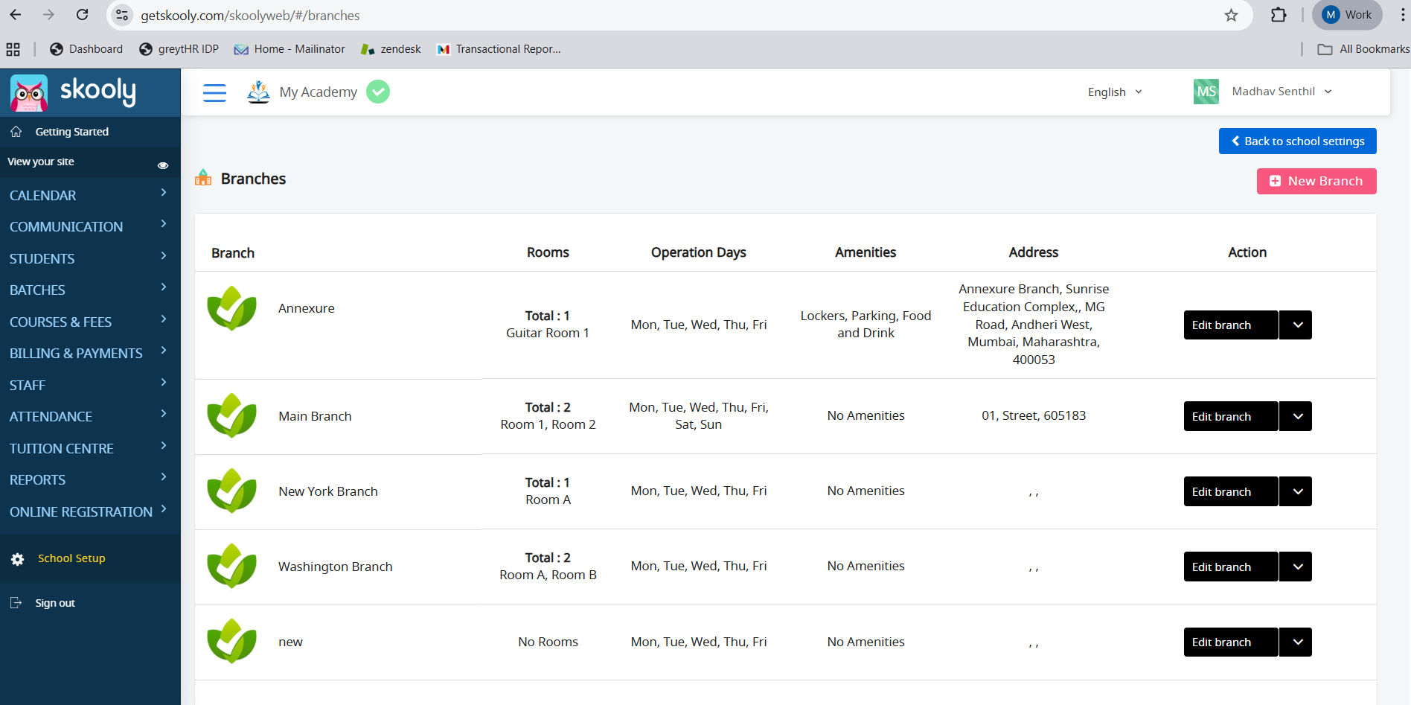This screenshot has width=1411, height=705.
Task: Open the English language dropdown
Action: [1114, 92]
